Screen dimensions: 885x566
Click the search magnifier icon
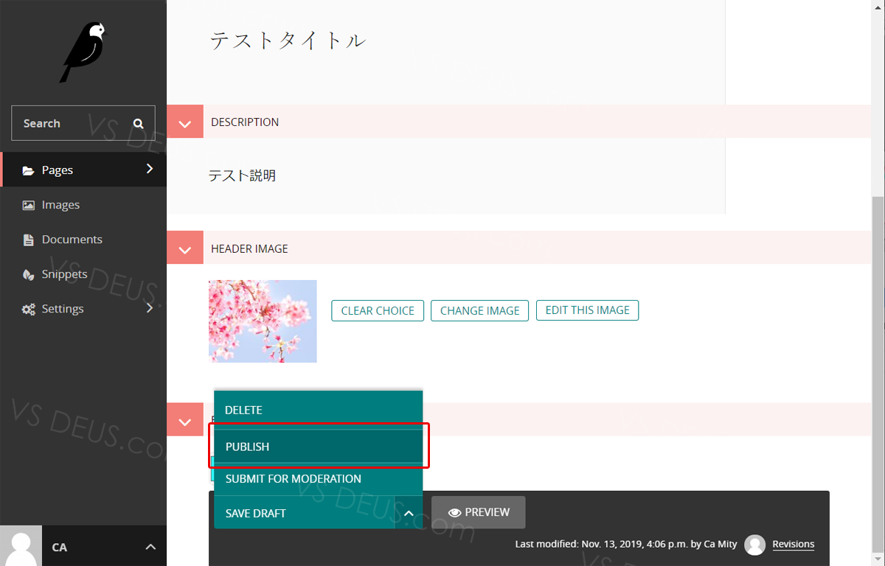tap(139, 123)
